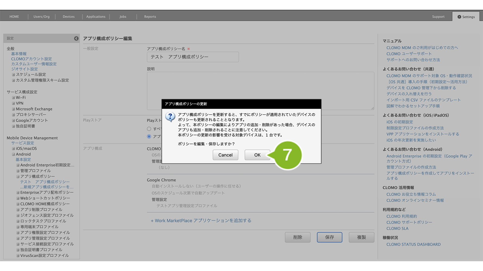Expand Microsoft Exchange plus icon
This screenshot has width=483, height=271.
click(x=13, y=109)
